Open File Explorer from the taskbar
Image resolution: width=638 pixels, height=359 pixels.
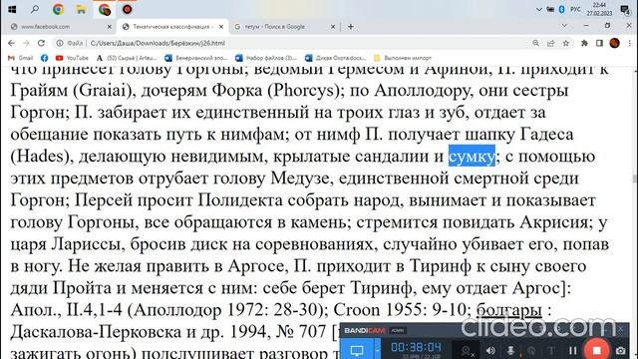pos(81,9)
